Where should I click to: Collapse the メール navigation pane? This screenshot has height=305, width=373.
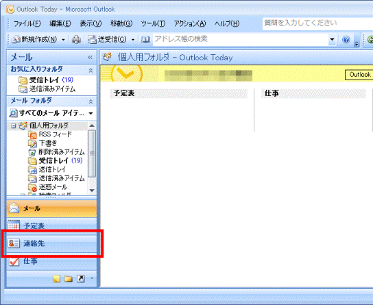point(90,58)
